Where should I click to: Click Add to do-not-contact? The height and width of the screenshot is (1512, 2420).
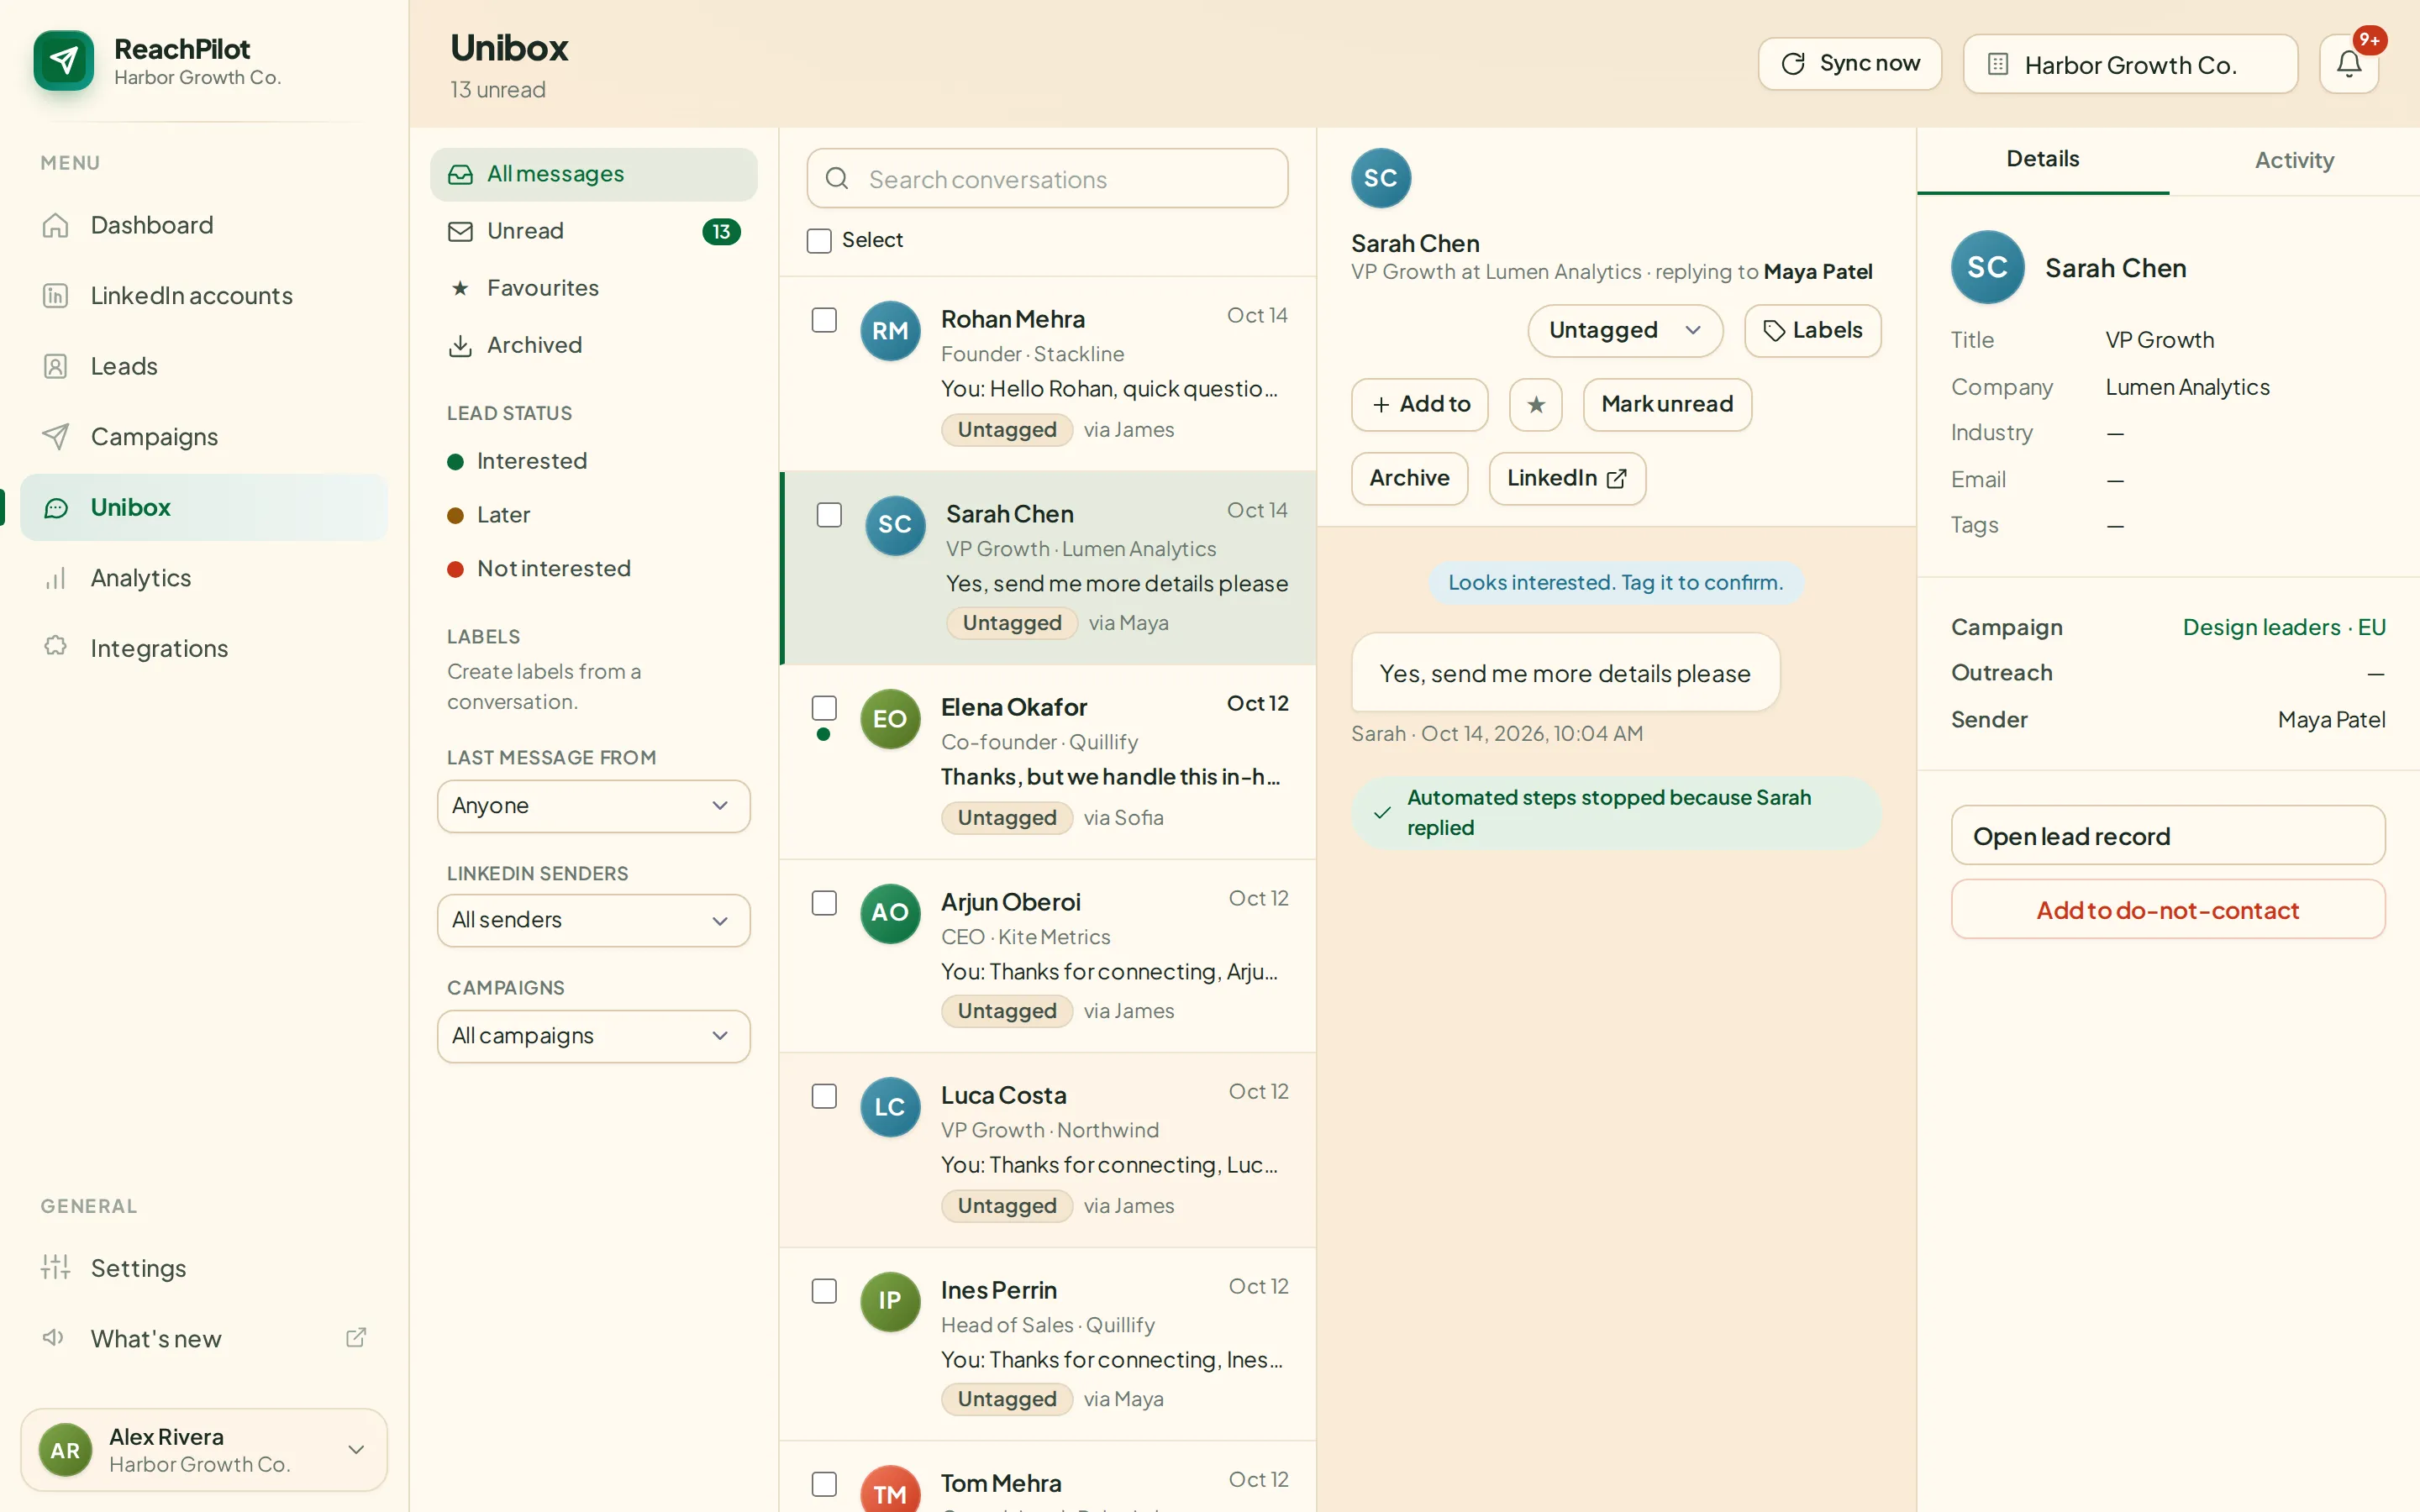(2167, 909)
